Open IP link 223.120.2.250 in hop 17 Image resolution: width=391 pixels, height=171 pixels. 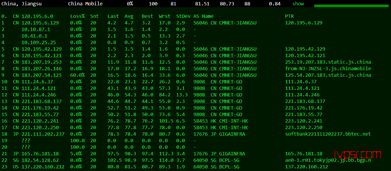tap(40, 128)
